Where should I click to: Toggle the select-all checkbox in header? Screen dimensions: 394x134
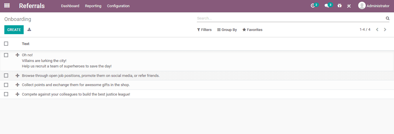6,44
